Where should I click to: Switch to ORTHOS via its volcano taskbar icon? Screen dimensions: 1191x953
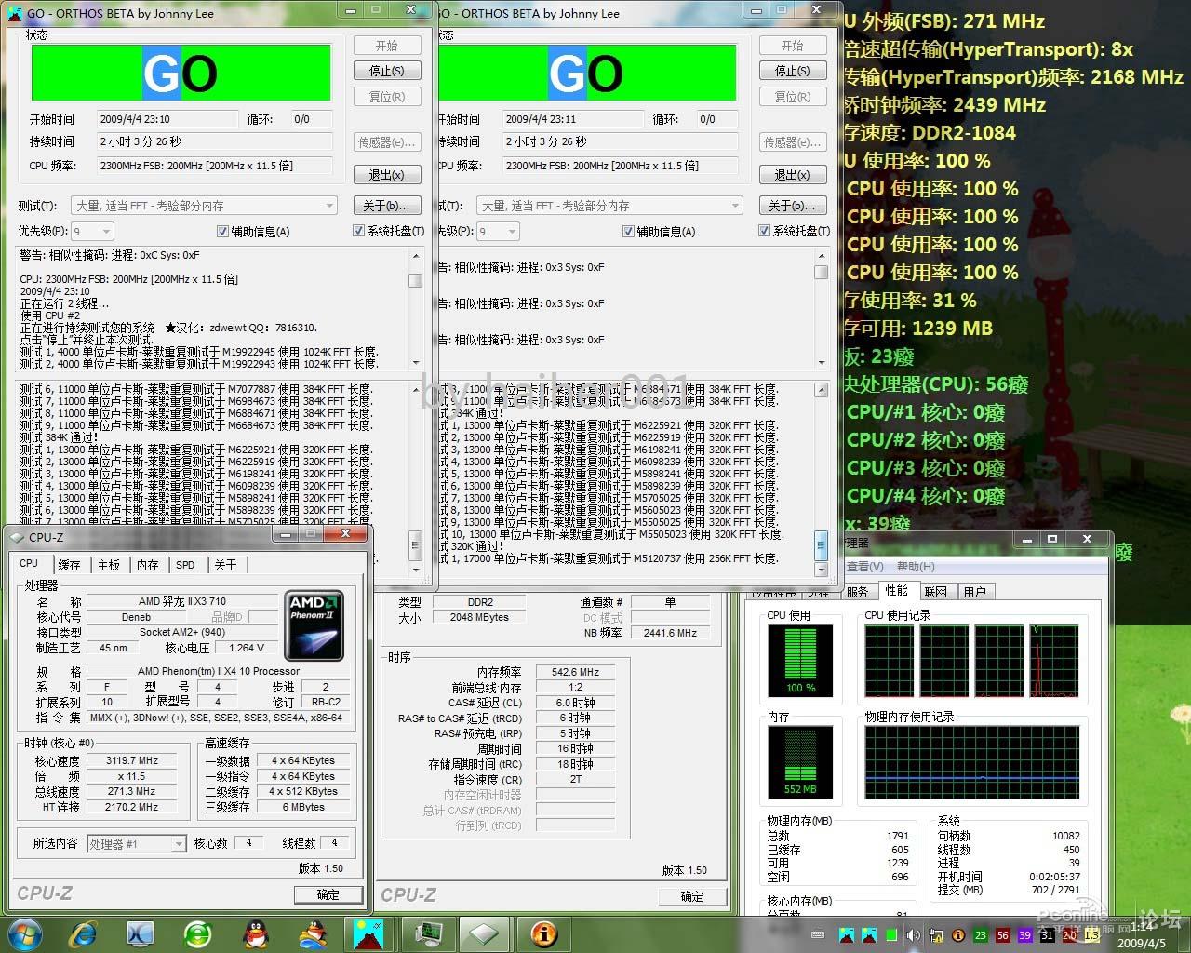pos(369,933)
